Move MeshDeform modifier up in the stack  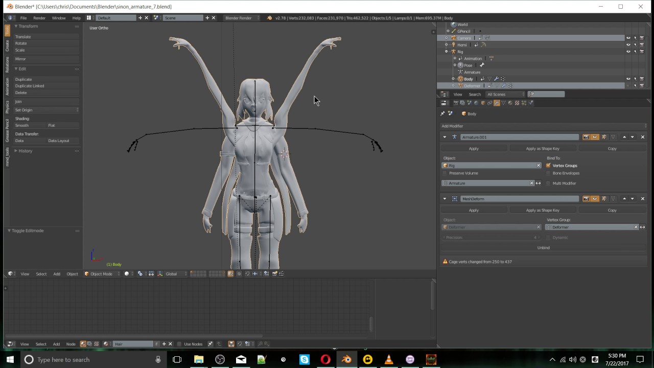pyautogui.click(x=624, y=199)
